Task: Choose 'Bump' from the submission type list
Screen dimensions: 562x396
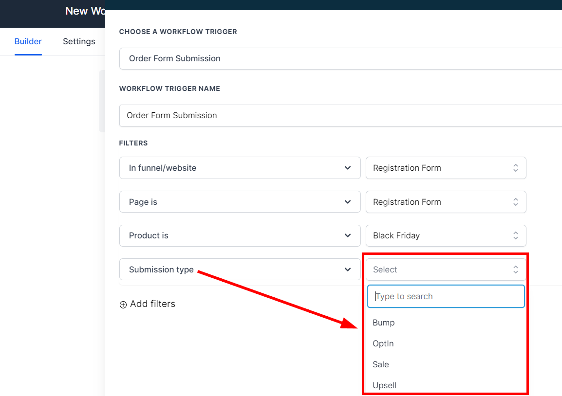Action: click(384, 323)
